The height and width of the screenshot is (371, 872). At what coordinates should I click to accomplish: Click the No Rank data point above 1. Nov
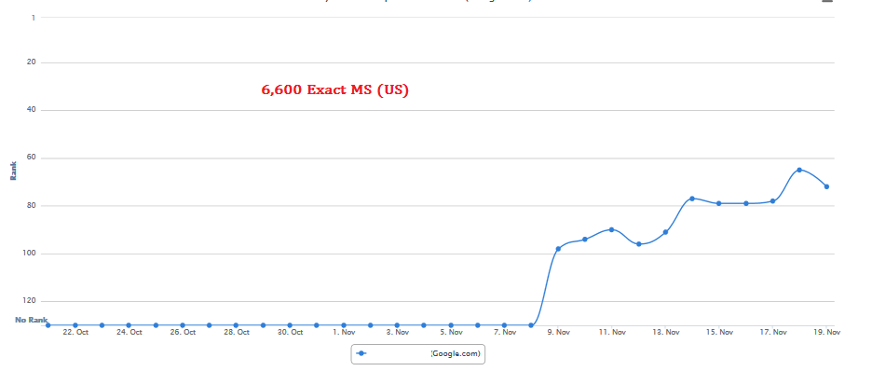344,325
